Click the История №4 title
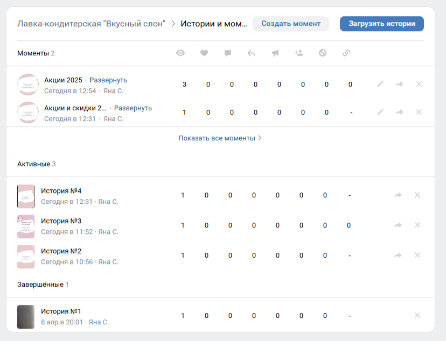The image size is (446, 341). pyautogui.click(x=61, y=191)
